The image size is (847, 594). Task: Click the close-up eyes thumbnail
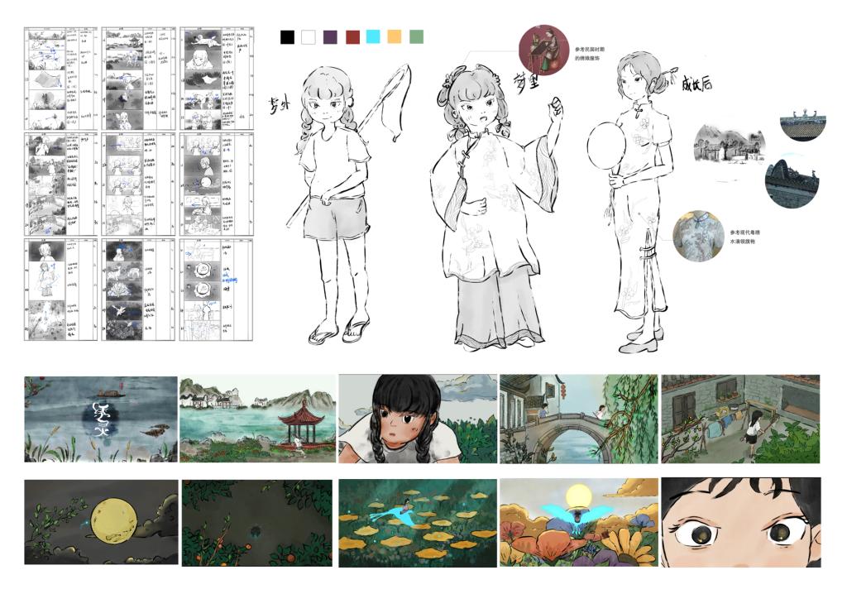pyautogui.click(x=740, y=522)
